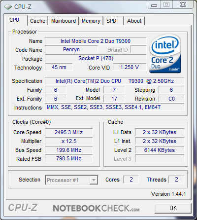The width and height of the screenshot is (197, 220).
Task: Click the CPU-Z title bar app icon
Action: [8, 6]
